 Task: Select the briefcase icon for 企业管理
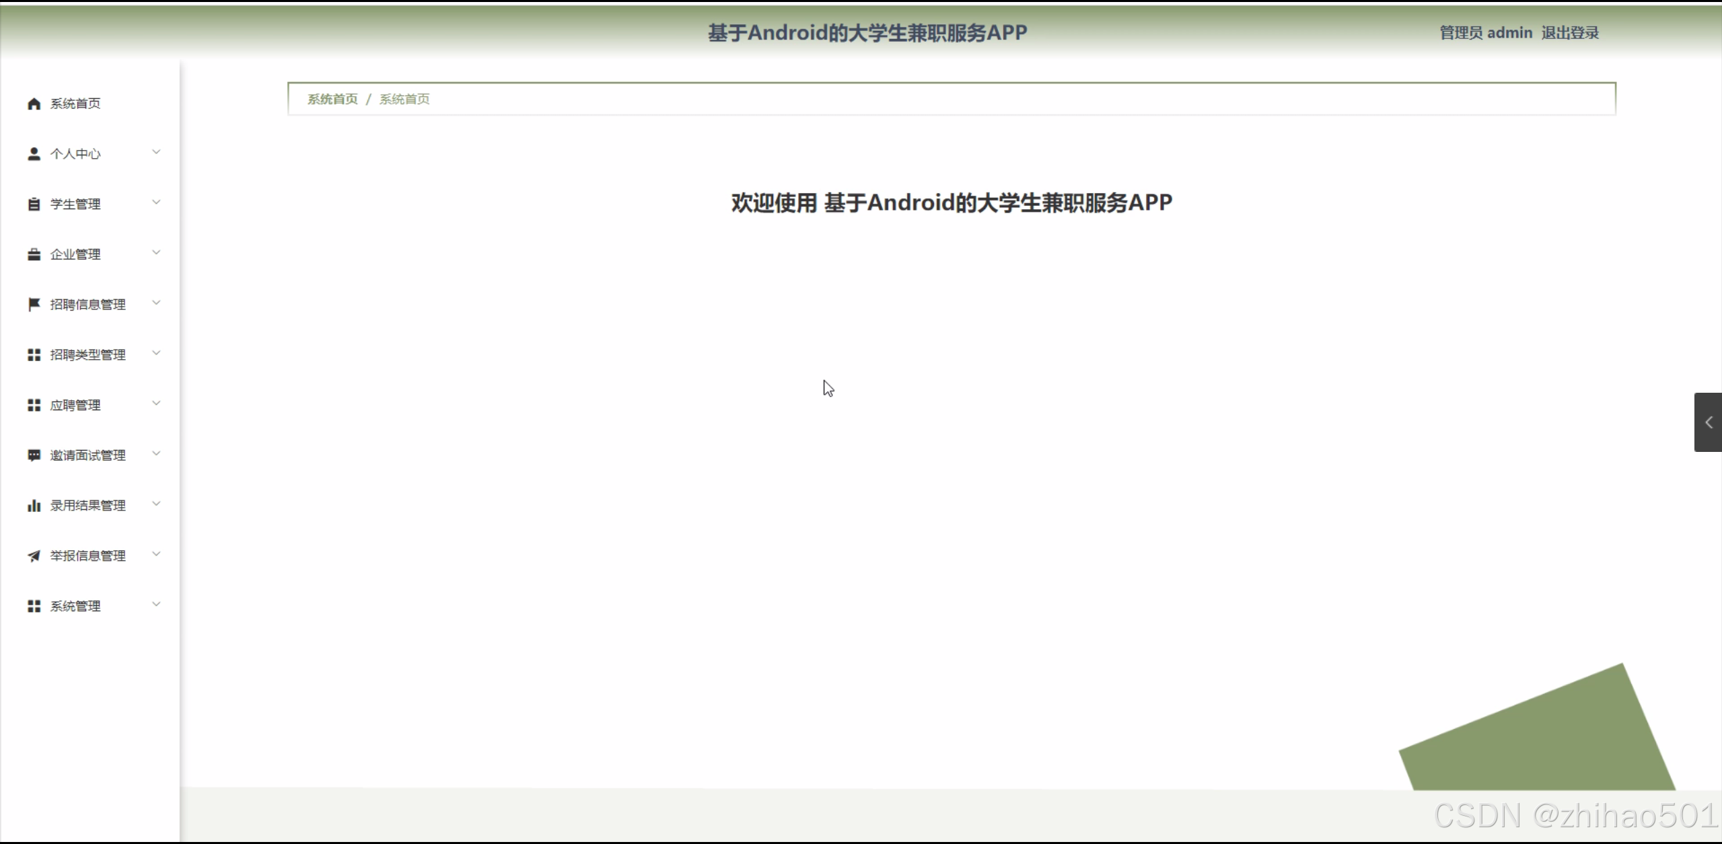click(x=34, y=254)
